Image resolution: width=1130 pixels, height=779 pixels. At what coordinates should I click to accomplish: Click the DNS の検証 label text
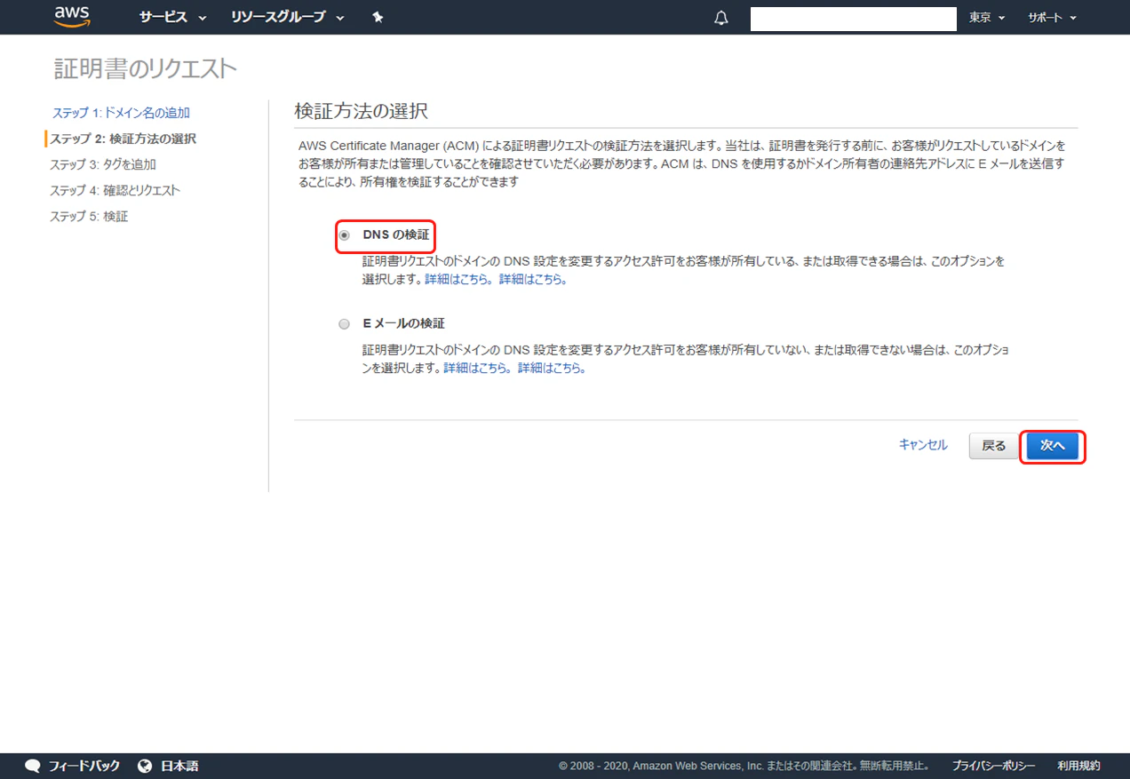pos(396,235)
